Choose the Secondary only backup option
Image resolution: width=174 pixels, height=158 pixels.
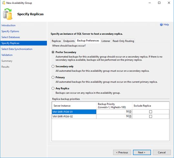(53, 66)
